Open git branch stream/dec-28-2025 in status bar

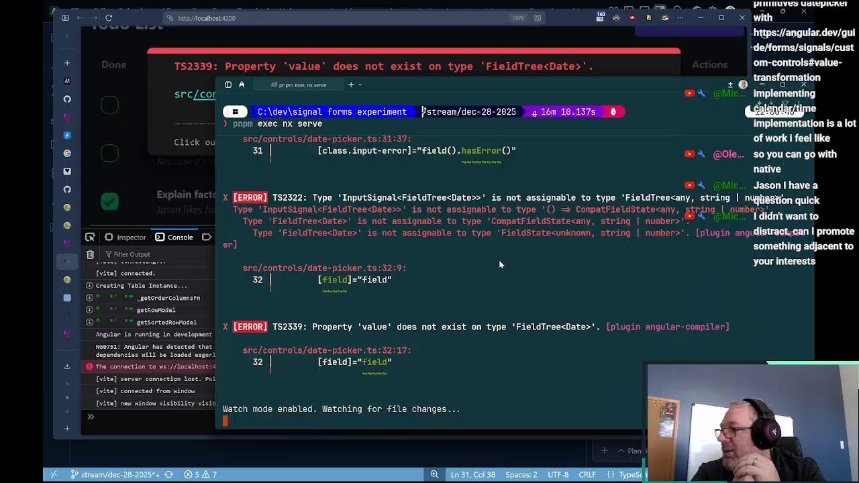pyautogui.click(x=117, y=474)
